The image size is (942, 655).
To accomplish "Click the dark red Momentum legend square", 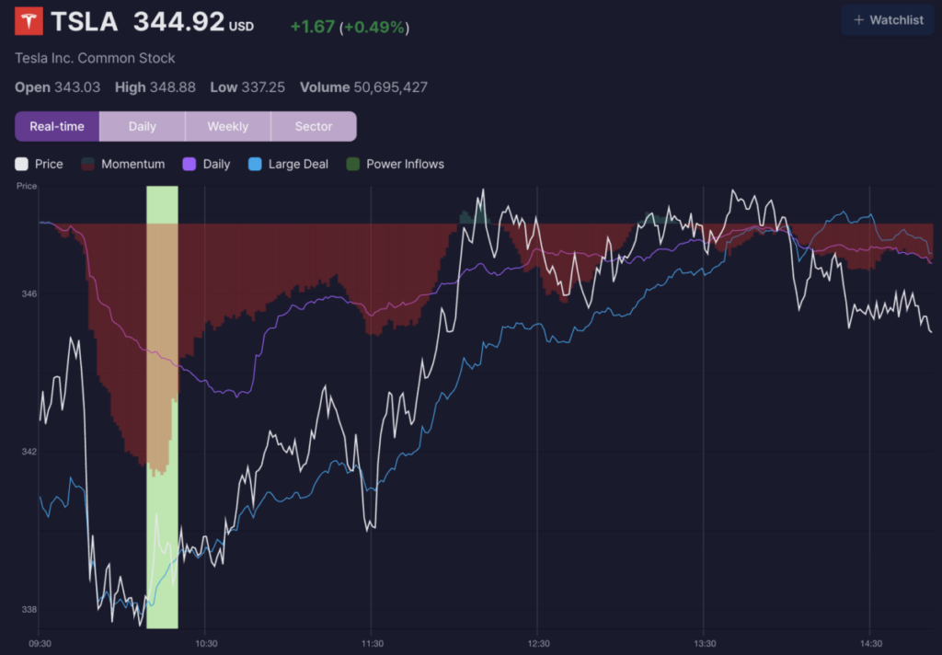I will (86, 164).
